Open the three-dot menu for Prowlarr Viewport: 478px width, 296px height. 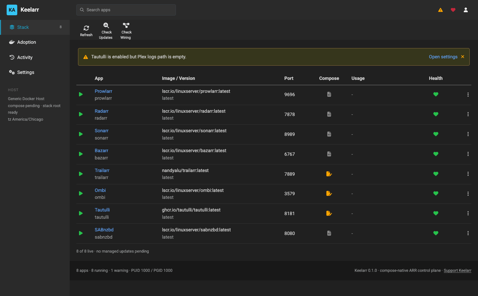pos(468,94)
